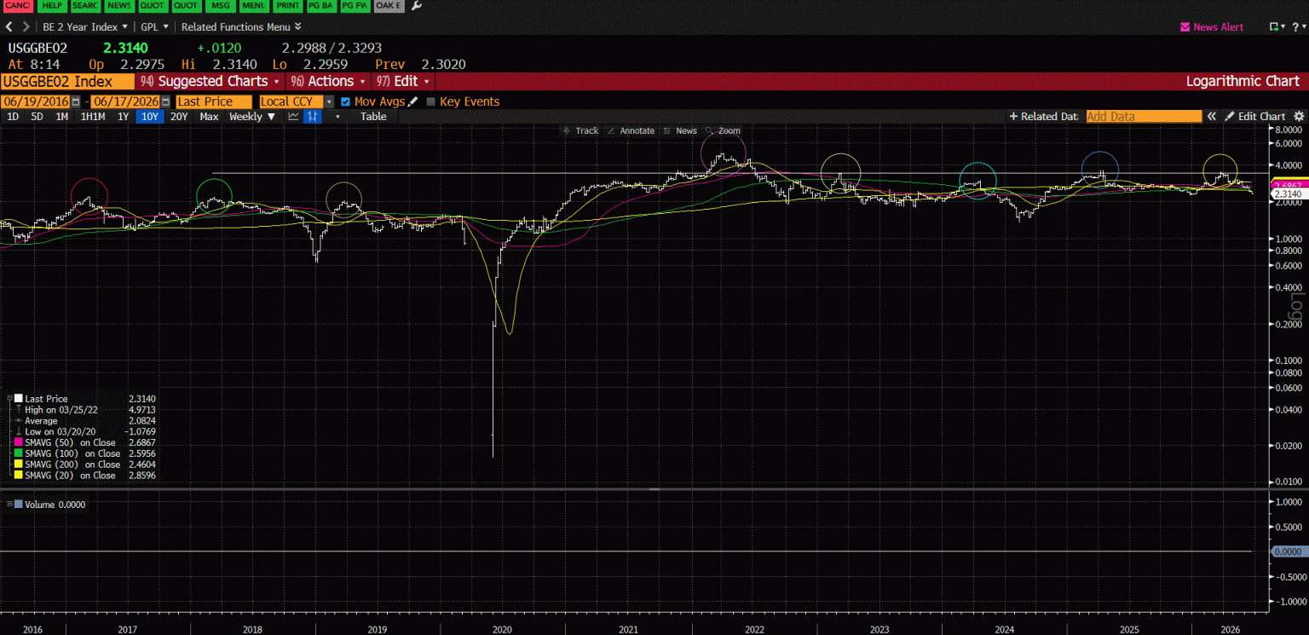Click the start date field 06/19/2016
The width and height of the screenshot is (1309, 635).
click(34, 101)
